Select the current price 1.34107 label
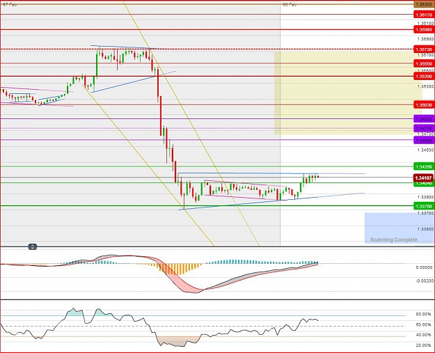Viewport: 435px width, 353px height. pos(424,178)
